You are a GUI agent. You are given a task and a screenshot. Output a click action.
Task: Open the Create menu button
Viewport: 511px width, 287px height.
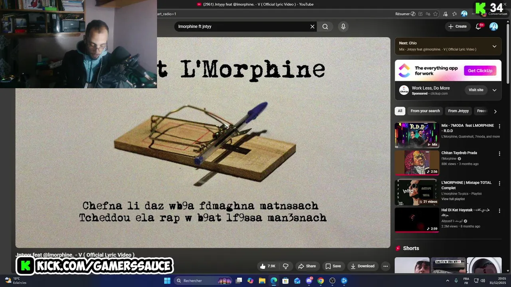(x=457, y=27)
